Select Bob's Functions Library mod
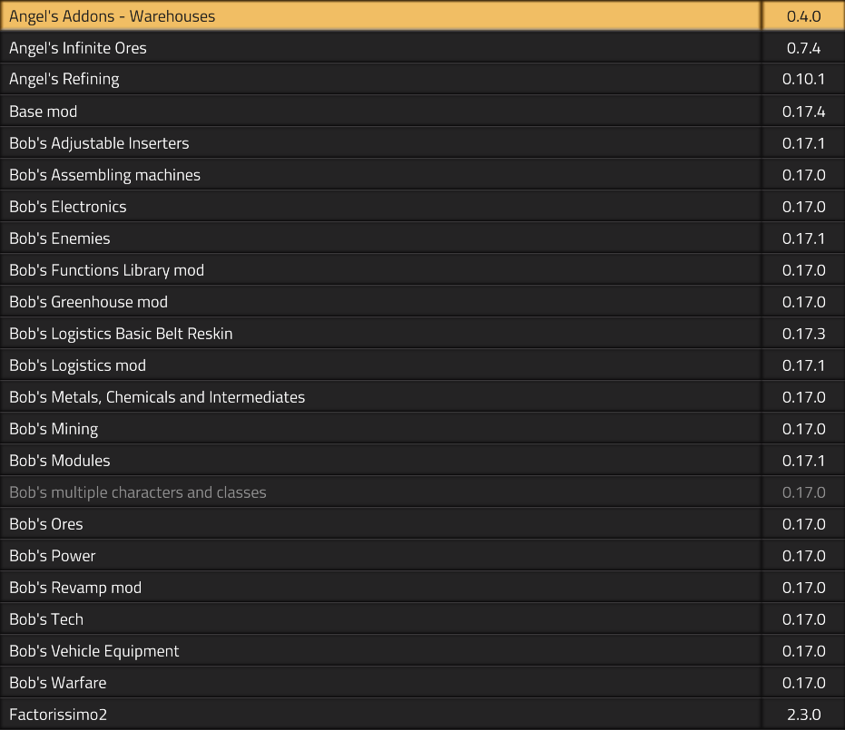The image size is (845, 730). [106, 270]
